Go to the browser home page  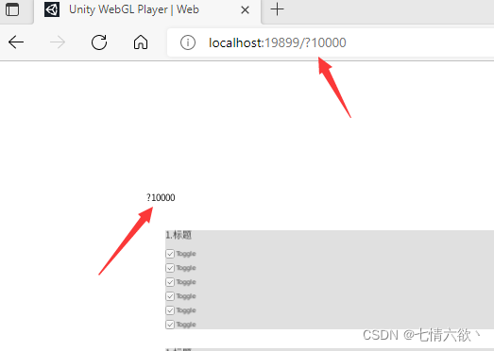[141, 42]
